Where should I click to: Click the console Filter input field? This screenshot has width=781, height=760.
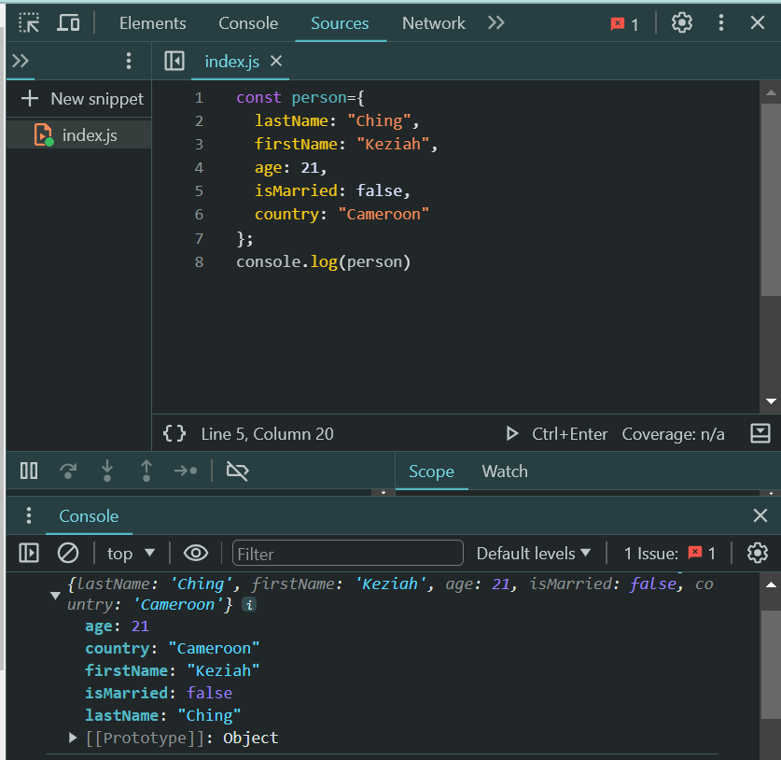[x=347, y=553]
